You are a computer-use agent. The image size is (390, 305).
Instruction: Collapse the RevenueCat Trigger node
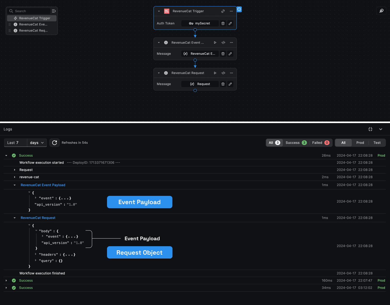click(159, 11)
